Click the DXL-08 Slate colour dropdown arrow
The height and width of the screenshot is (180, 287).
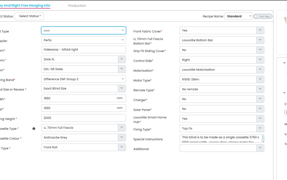[x=122, y=69]
